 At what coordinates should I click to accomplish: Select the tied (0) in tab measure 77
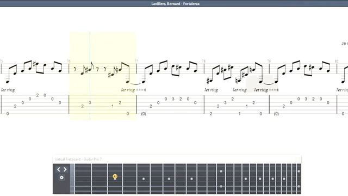pos(144,114)
